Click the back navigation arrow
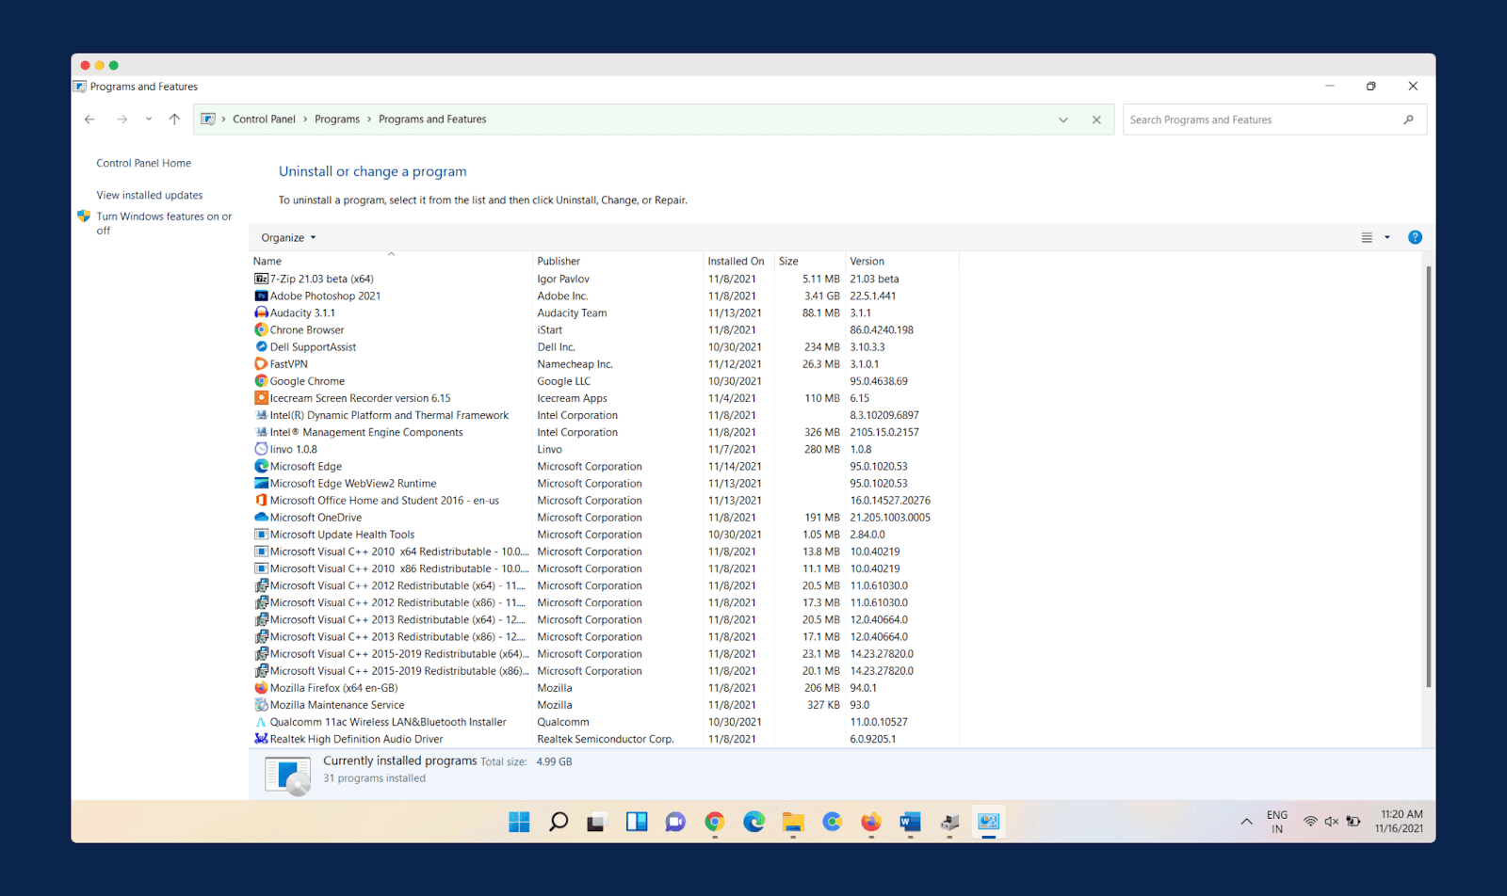This screenshot has width=1507, height=896. [x=89, y=120]
